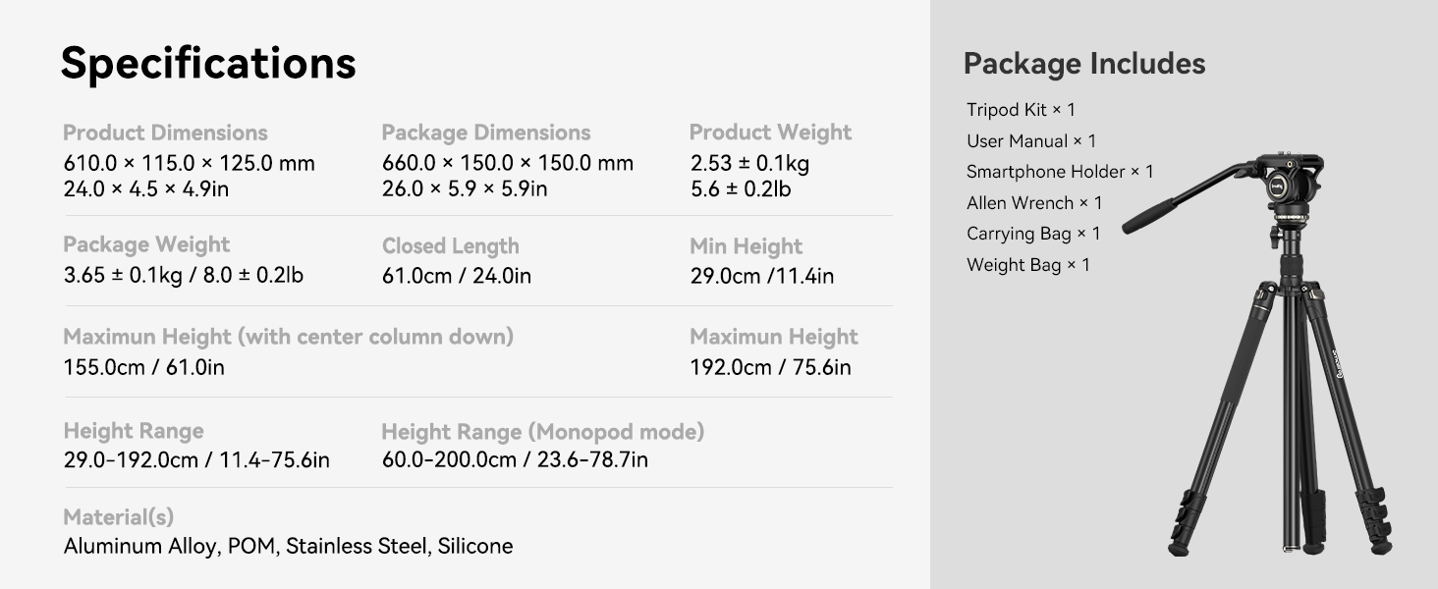Viewport: 1438px width, 589px height.
Task: Select the Product Dimensions label
Action: (x=165, y=133)
